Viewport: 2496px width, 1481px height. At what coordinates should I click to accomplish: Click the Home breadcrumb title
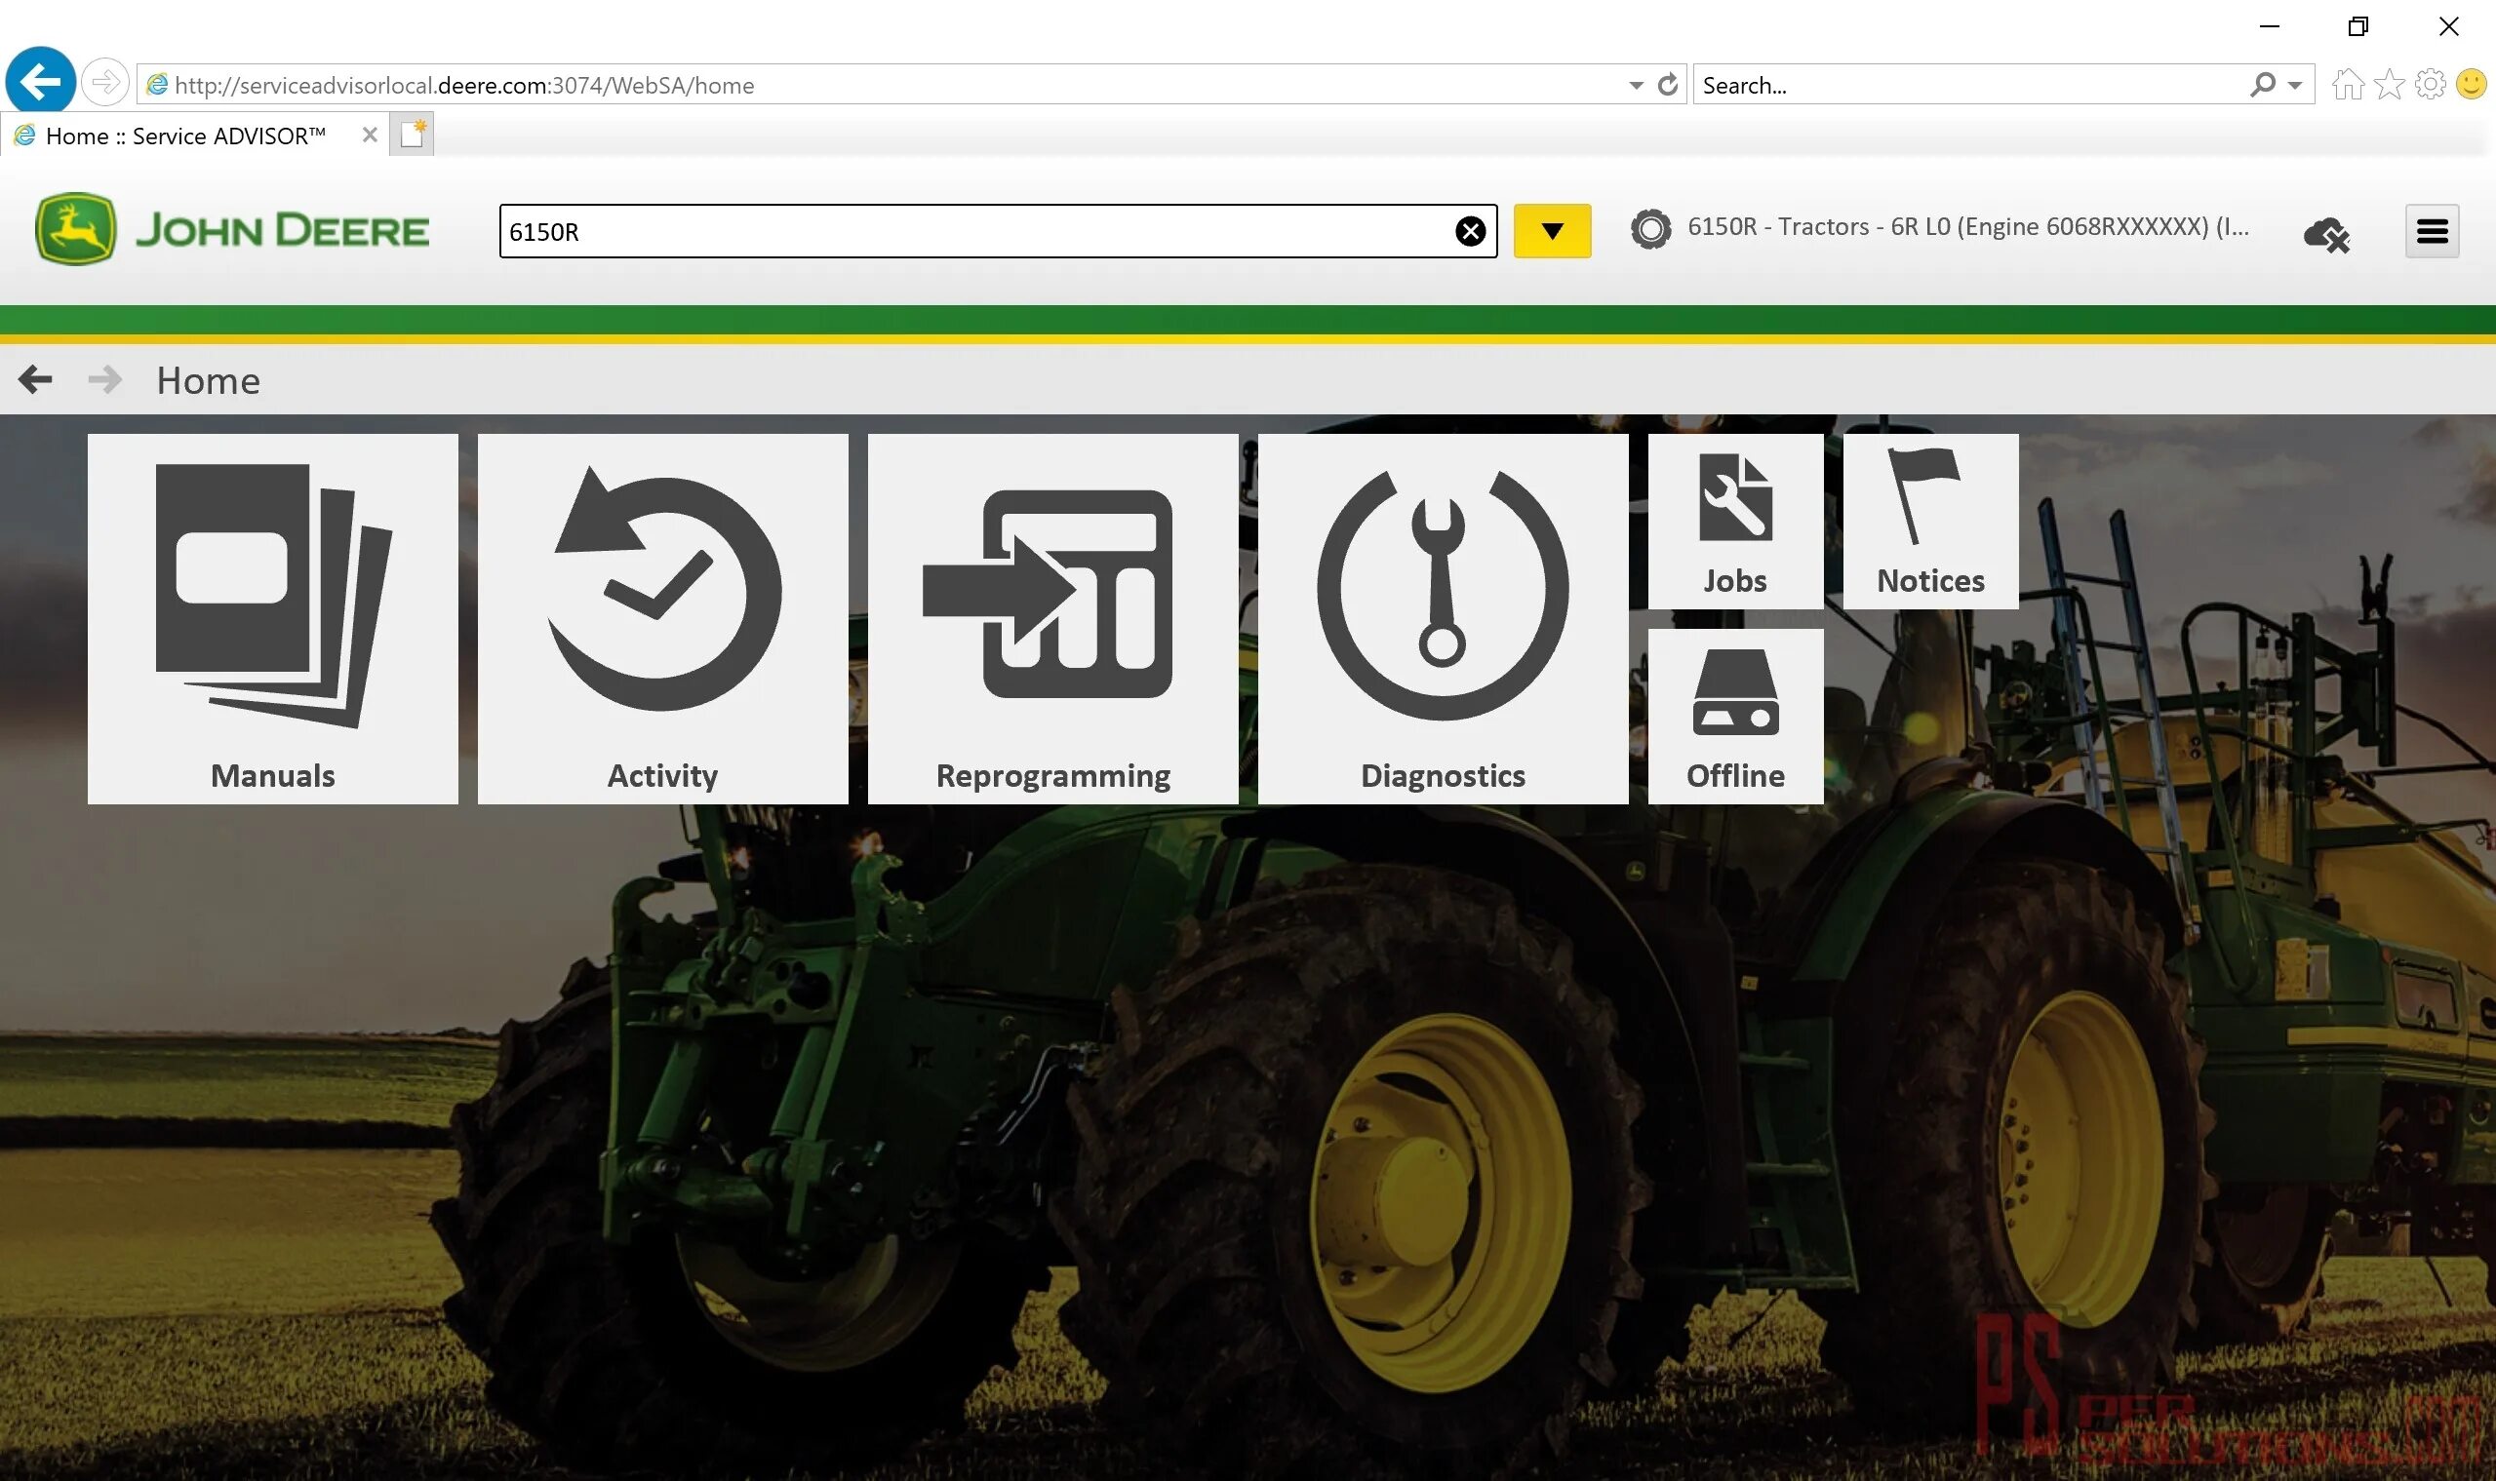coord(208,380)
